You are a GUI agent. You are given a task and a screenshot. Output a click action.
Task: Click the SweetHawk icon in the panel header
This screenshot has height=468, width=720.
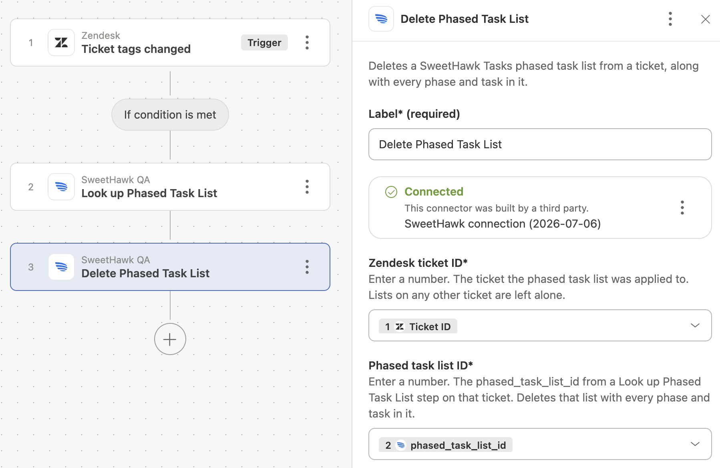coord(381,19)
